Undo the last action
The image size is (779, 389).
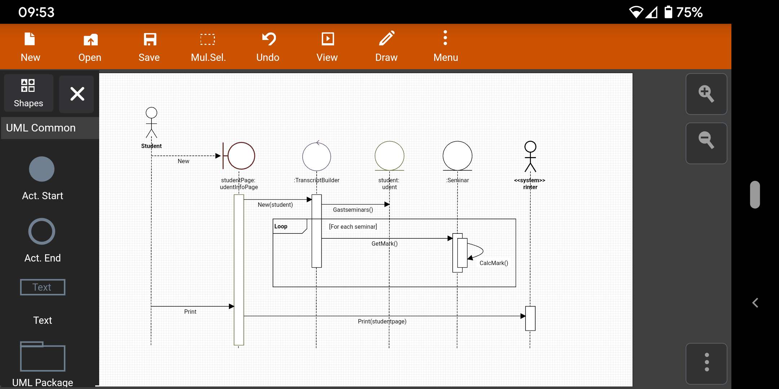click(x=268, y=47)
